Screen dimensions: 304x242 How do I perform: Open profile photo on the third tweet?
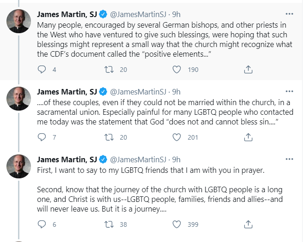tap(18, 166)
